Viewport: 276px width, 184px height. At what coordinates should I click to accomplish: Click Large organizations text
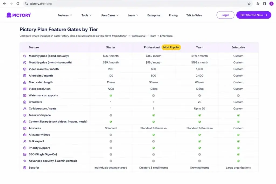click(238, 168)
